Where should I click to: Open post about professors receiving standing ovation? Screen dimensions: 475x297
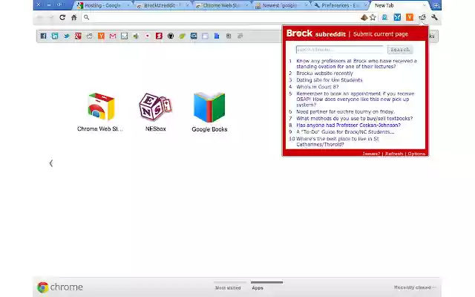356,64
